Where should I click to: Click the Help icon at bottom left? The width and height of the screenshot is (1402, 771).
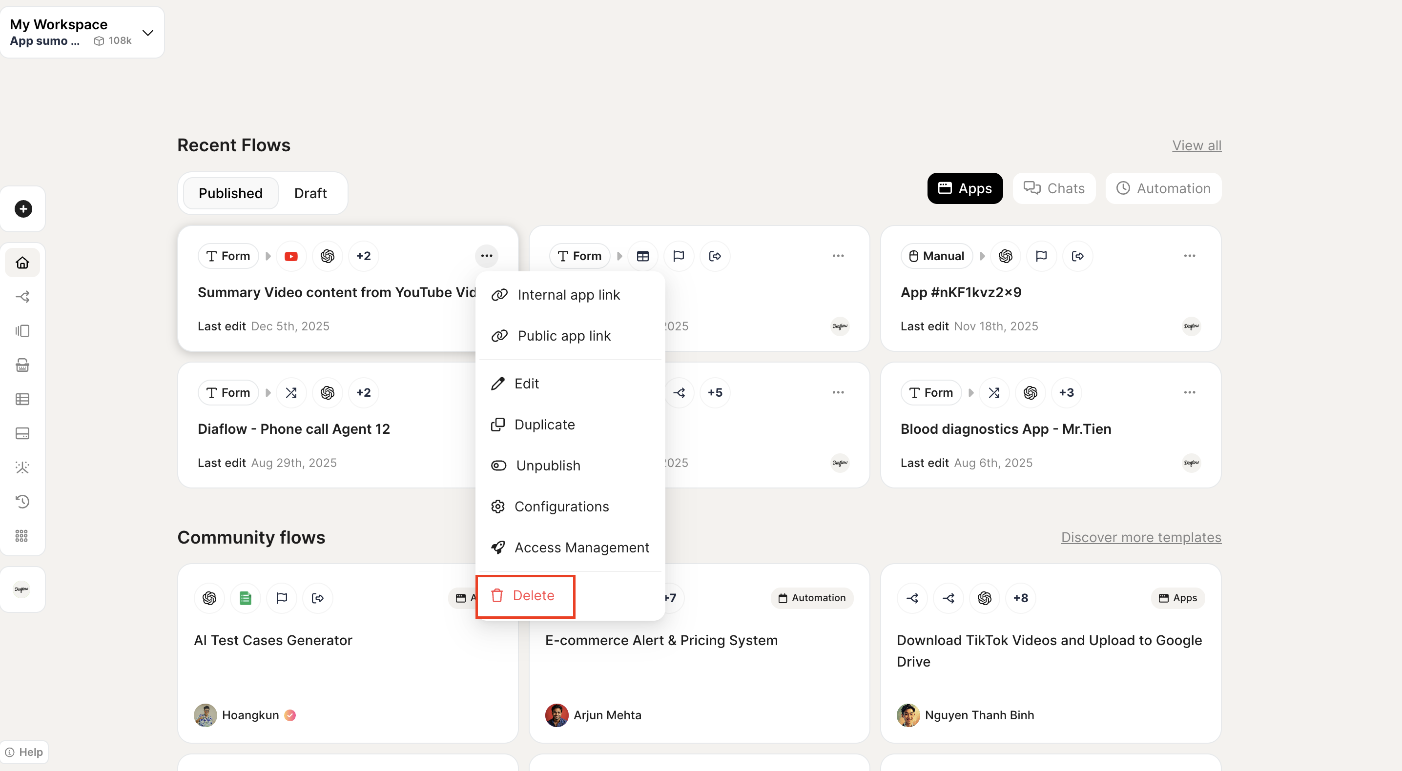(x=24, y=752)
